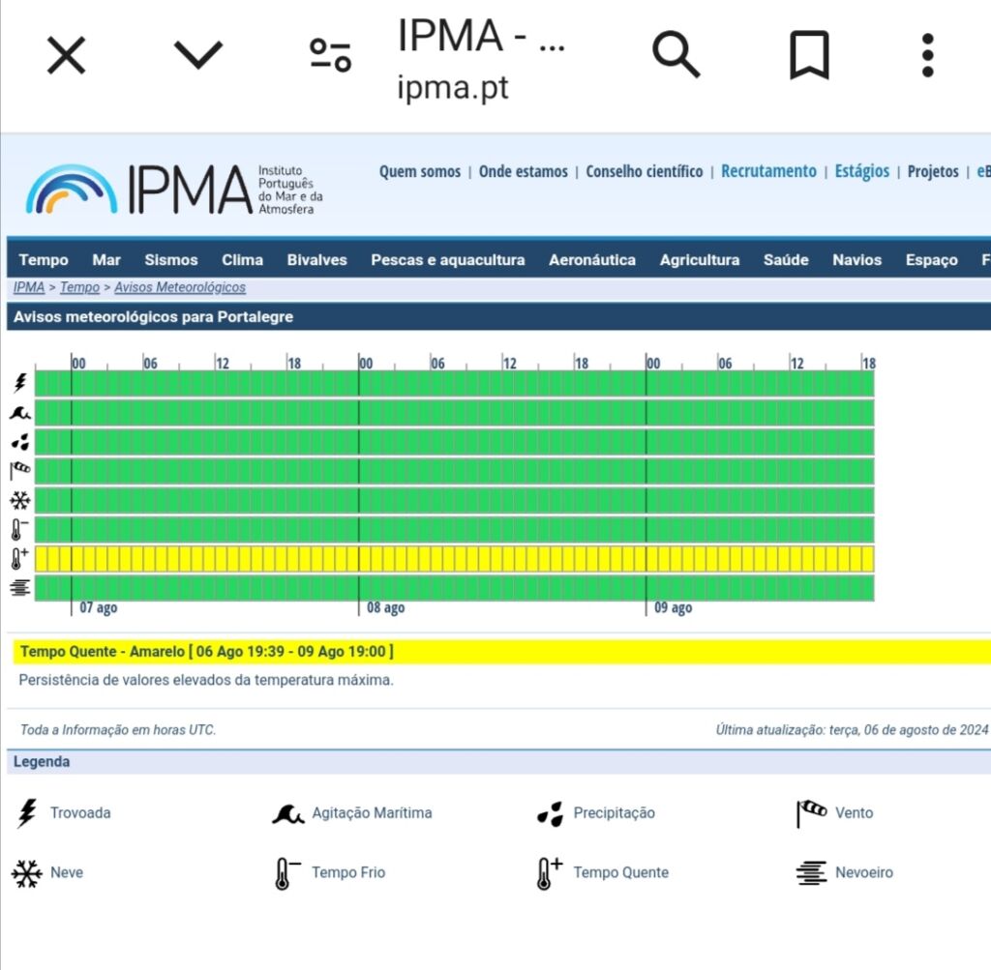Tap the search magnifier icon in browser bar
The height and width of the screenshot is (970, 991).
(676, 55)
